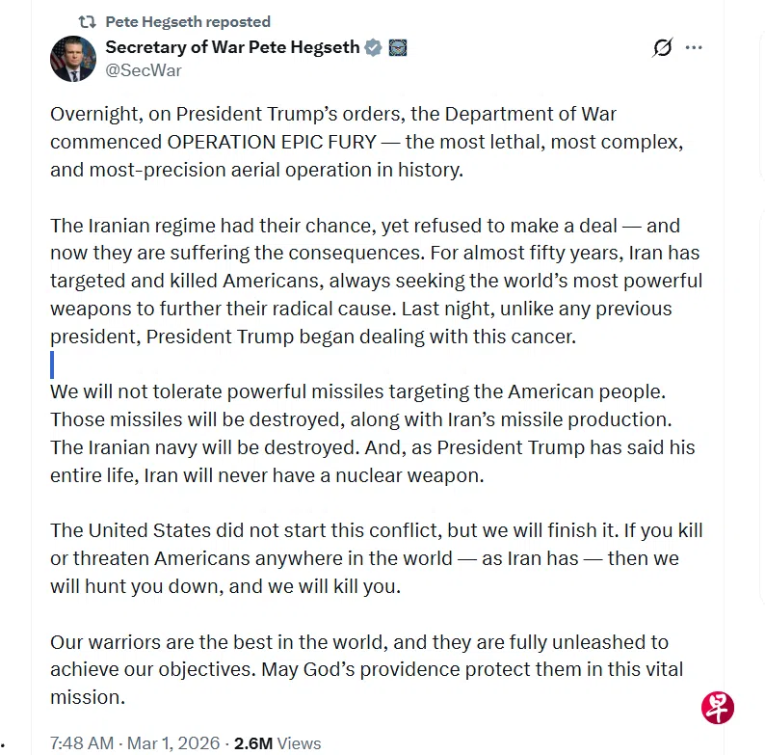This screenshot has width=765, height=755.
Task: Click the paragraph starting "The Iranian regime had"
Action: [x=376, y=281]
